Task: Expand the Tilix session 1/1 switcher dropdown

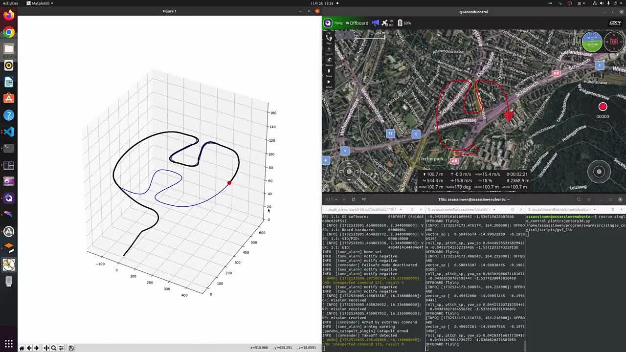Action: tap(332, 199)
